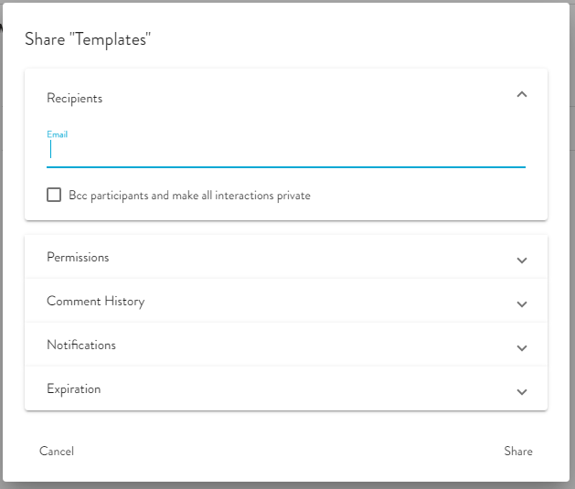Image resolution: width=575 pixels, height=489 pixels.
Task: Click the Expiration down chevron icon
Action: coord(522,392)
